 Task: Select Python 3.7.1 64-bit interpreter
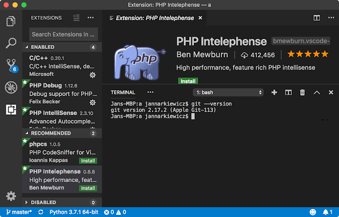click(x=74, y=212)
